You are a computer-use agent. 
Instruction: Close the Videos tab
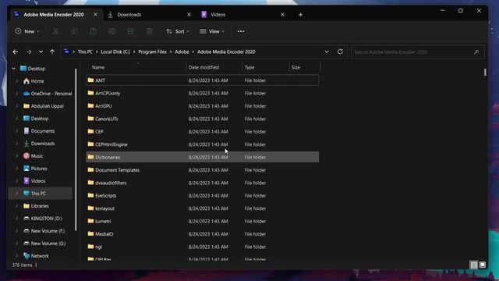(x=282, y=15)
